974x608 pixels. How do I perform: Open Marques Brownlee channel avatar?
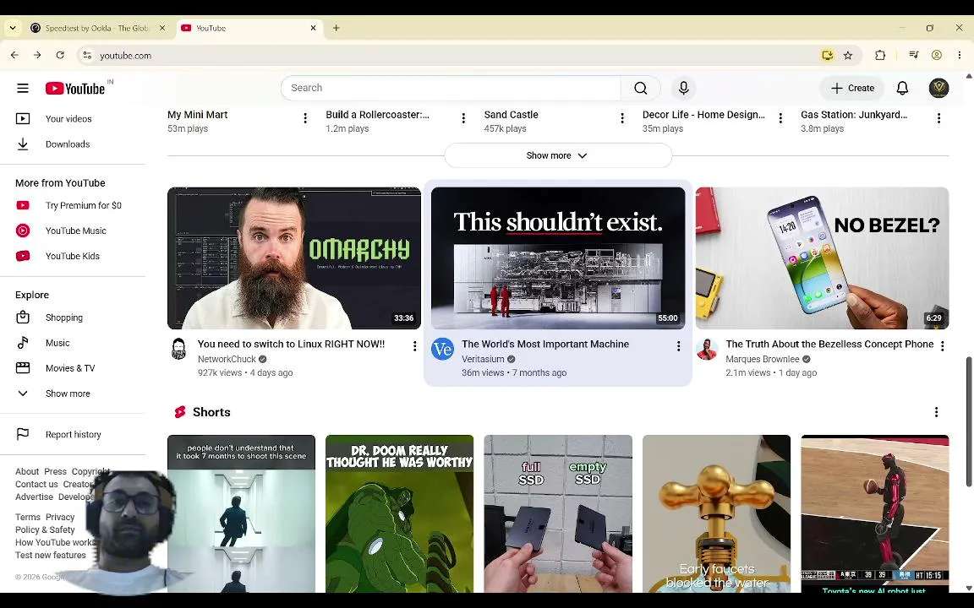click(707, 349)
